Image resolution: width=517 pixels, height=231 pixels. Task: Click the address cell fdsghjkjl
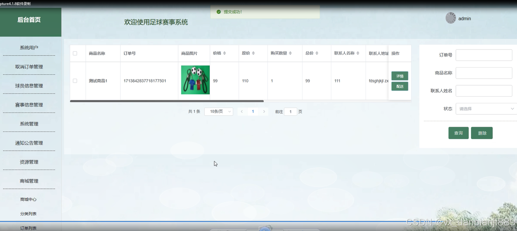click(378, 81)
